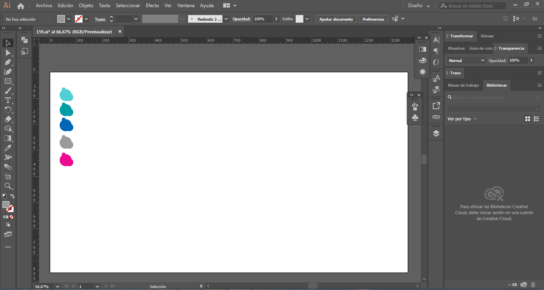
Task: Open Redondo brush definition dropdown
Action: point(226,19)
